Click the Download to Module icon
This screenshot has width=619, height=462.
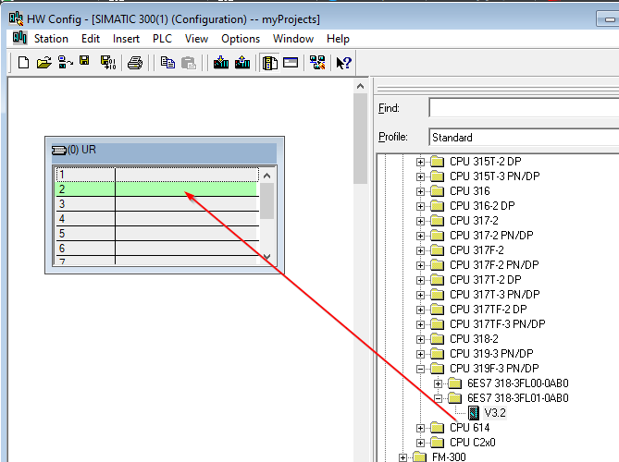pyautogui.click(x=221, y=62)
